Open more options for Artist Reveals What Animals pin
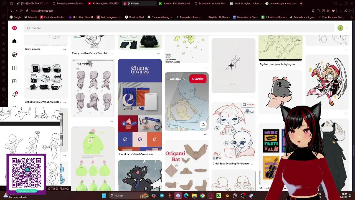 (x=65, y=102)
